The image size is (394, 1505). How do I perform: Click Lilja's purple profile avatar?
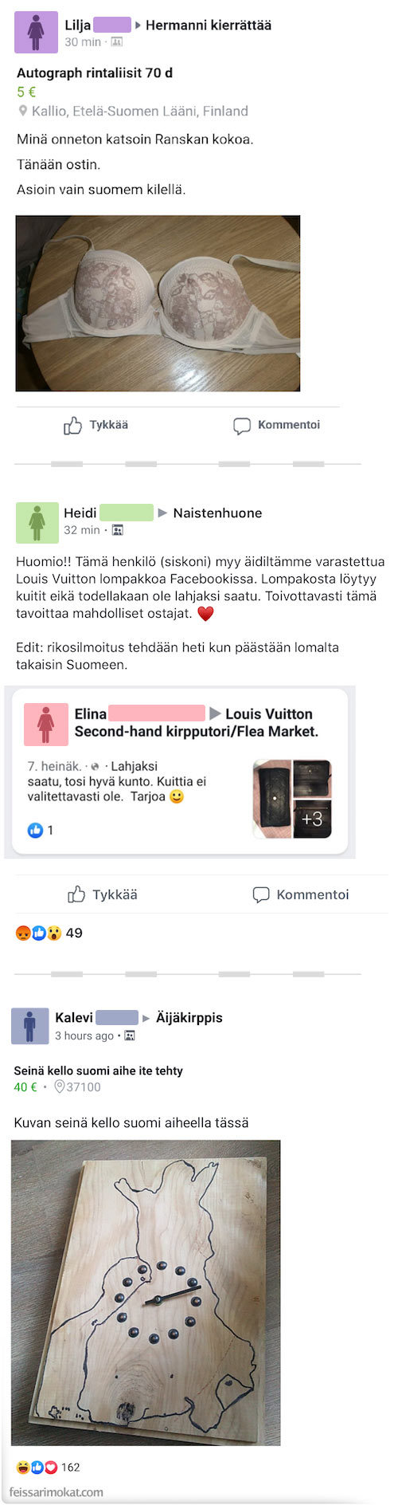pos(37,32)
